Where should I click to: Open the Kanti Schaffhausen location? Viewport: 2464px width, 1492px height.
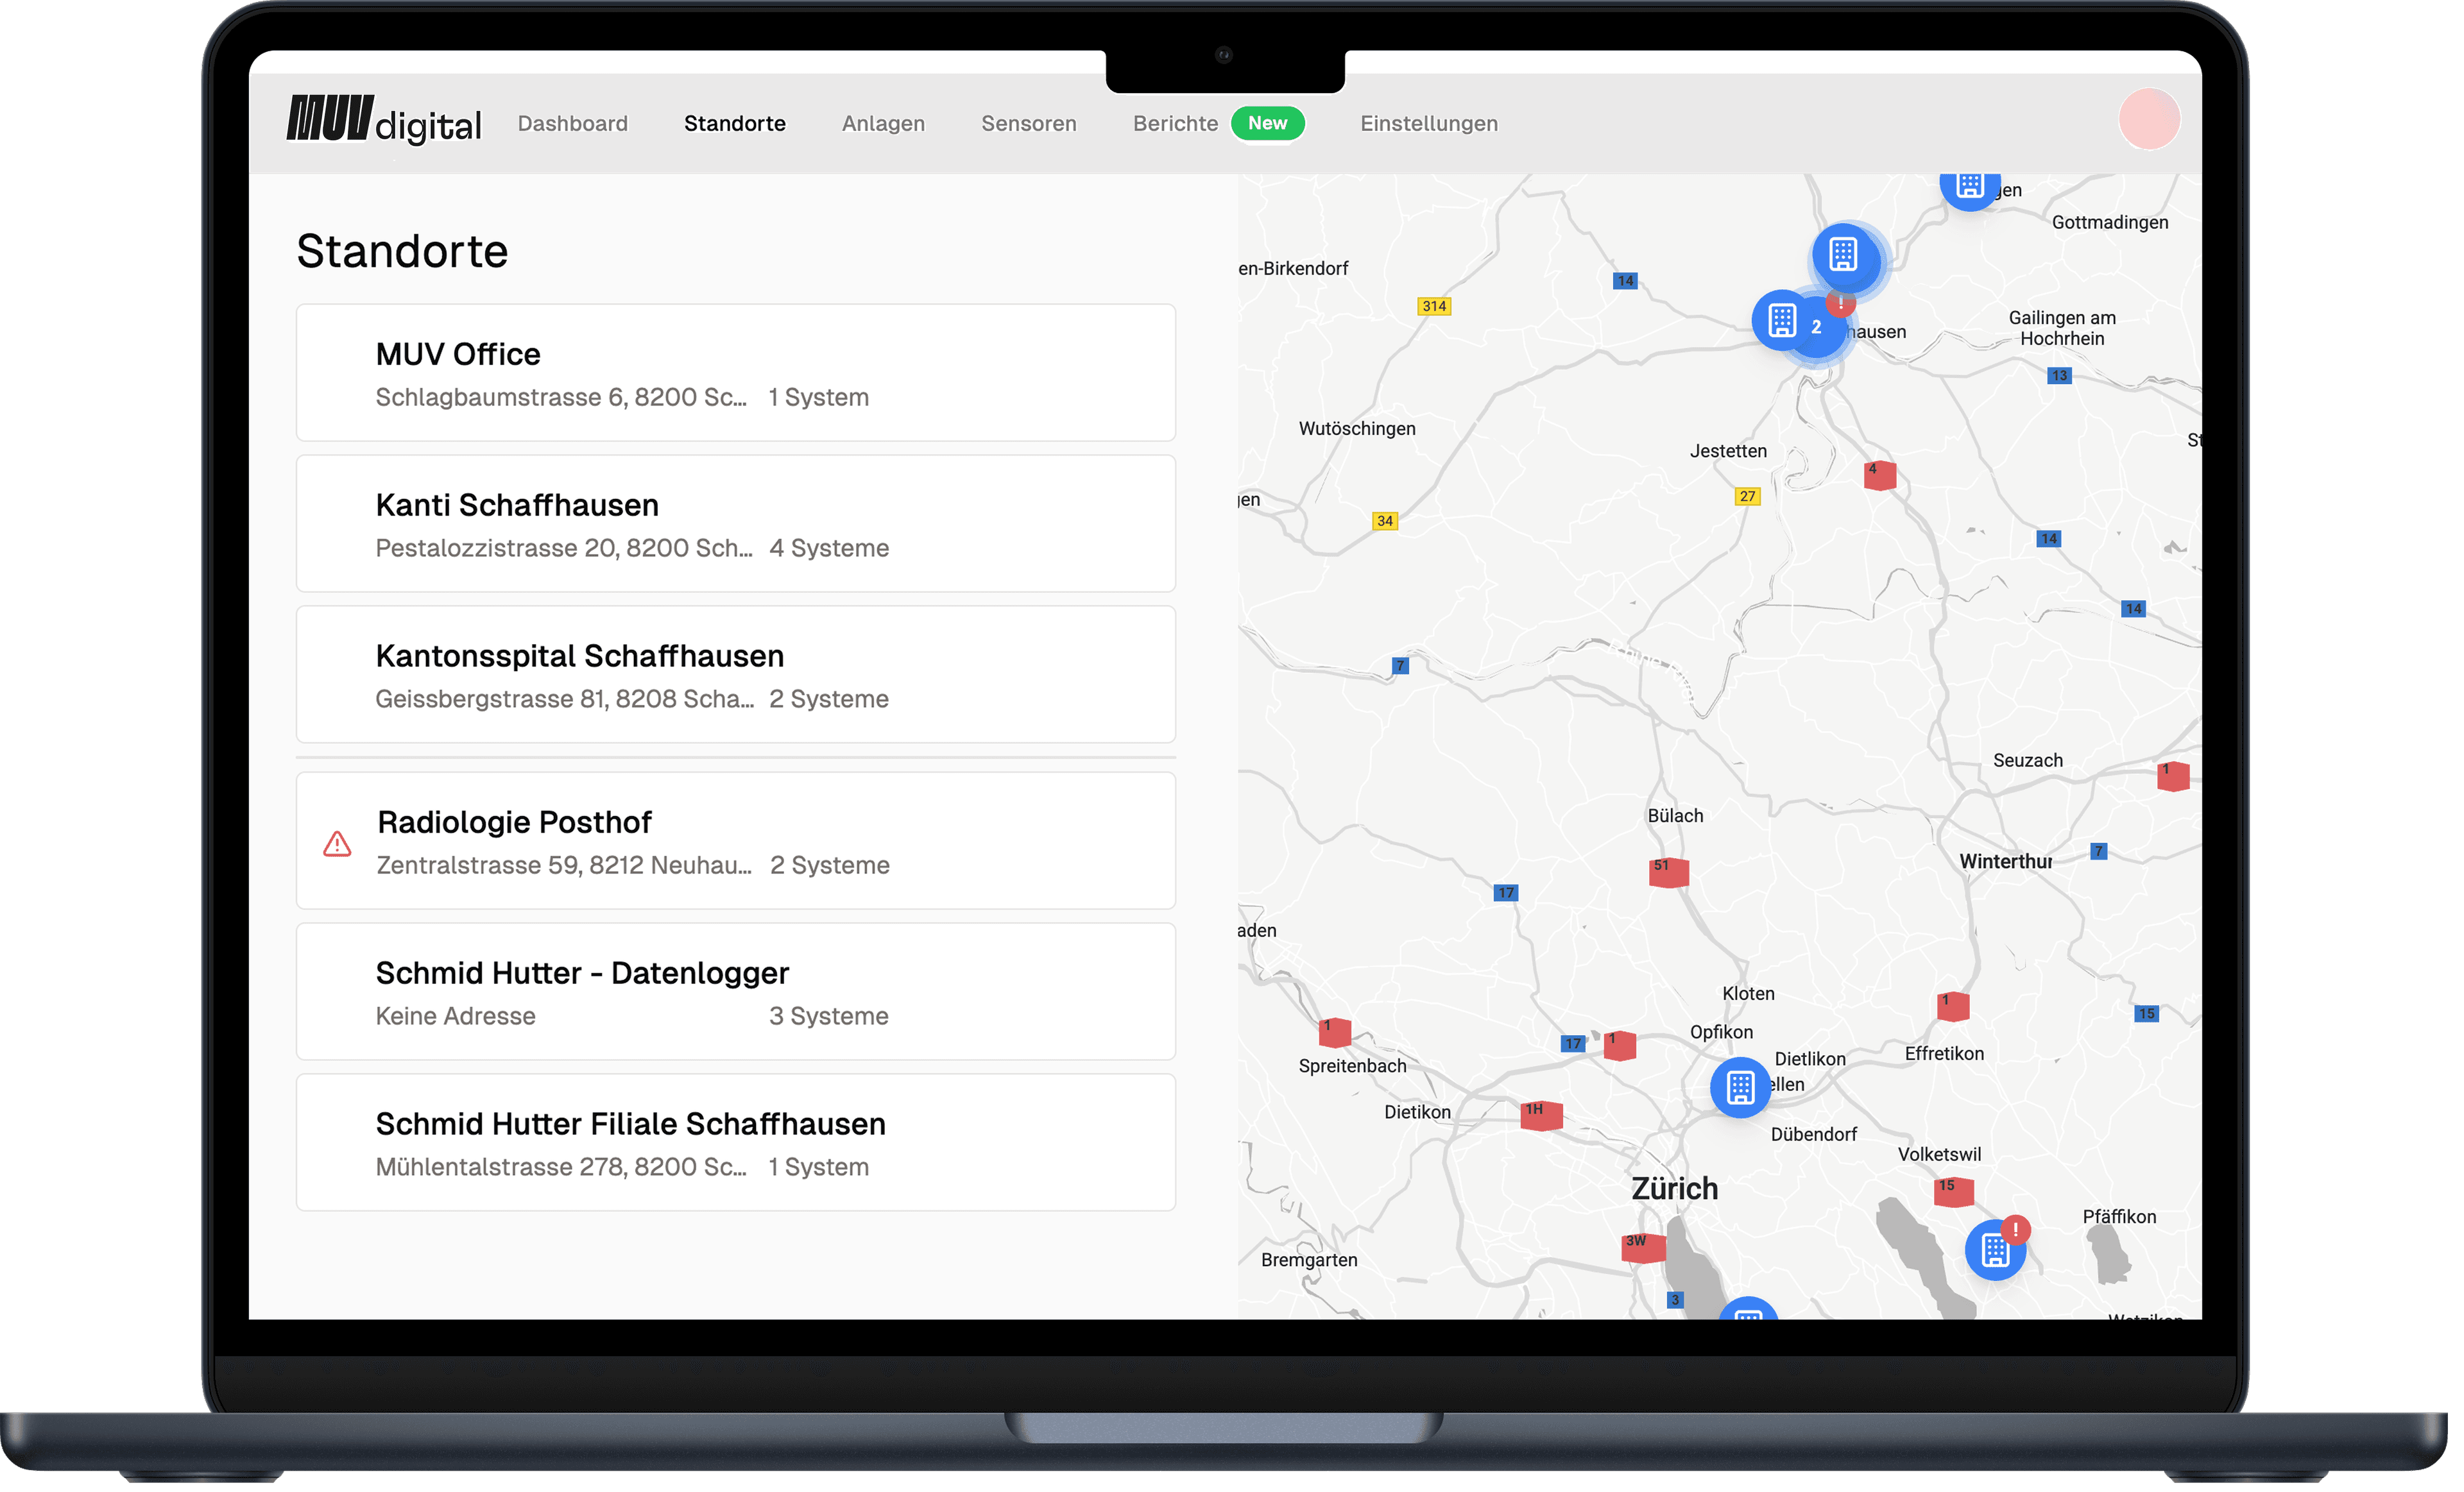735,523
